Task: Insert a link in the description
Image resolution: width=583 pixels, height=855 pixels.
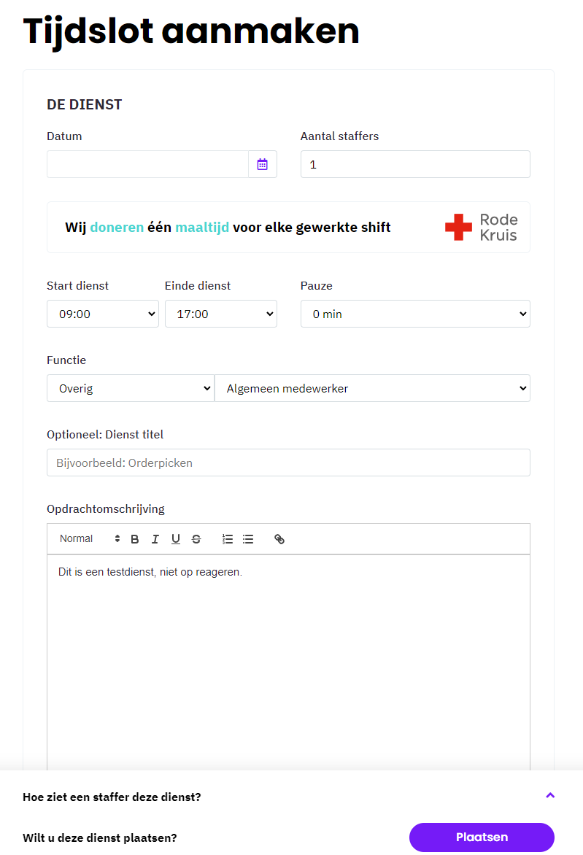Action: [x=279, y=539]
